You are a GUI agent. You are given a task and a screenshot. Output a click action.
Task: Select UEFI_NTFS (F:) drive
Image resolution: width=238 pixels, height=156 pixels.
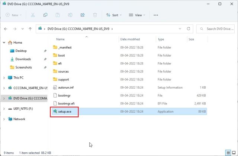pos(23,109)
